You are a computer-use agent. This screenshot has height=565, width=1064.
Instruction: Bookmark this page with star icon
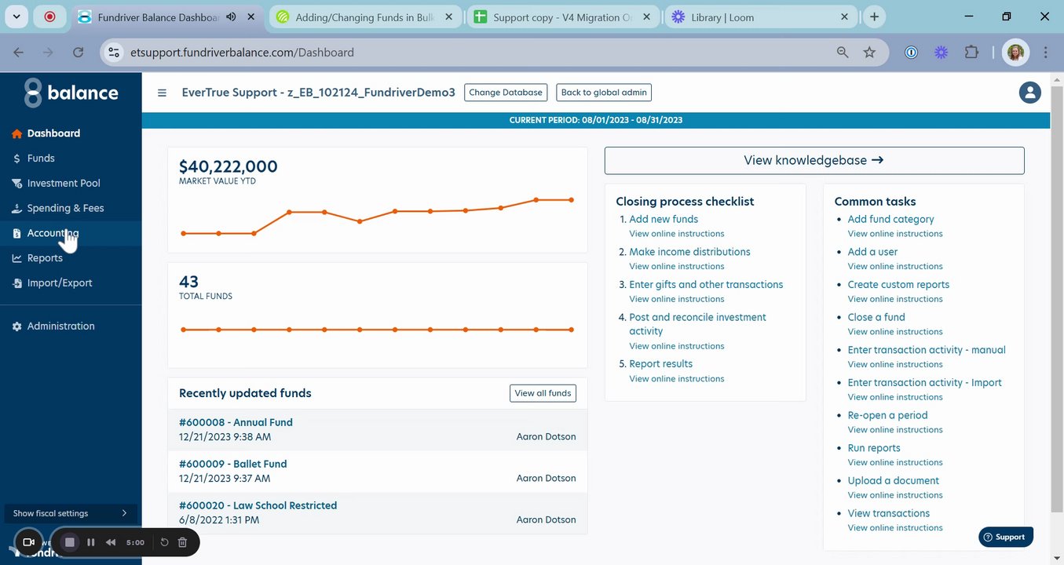pos(869,53)
